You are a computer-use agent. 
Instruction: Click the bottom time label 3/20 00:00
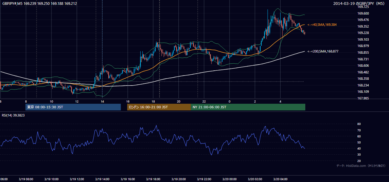pos(229,179)
